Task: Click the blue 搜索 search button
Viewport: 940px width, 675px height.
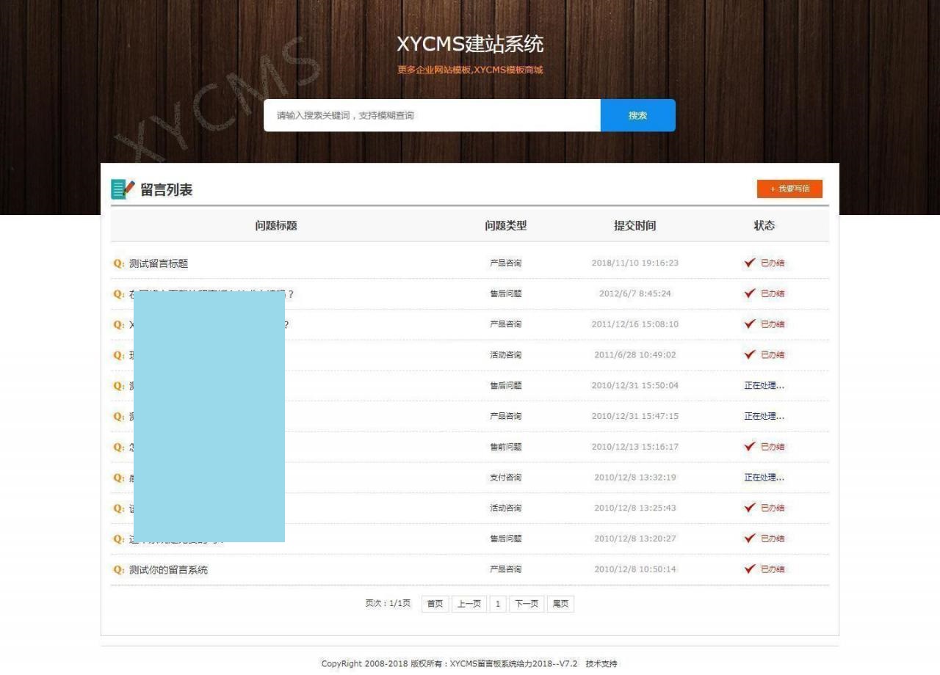Action: [637, 116]
